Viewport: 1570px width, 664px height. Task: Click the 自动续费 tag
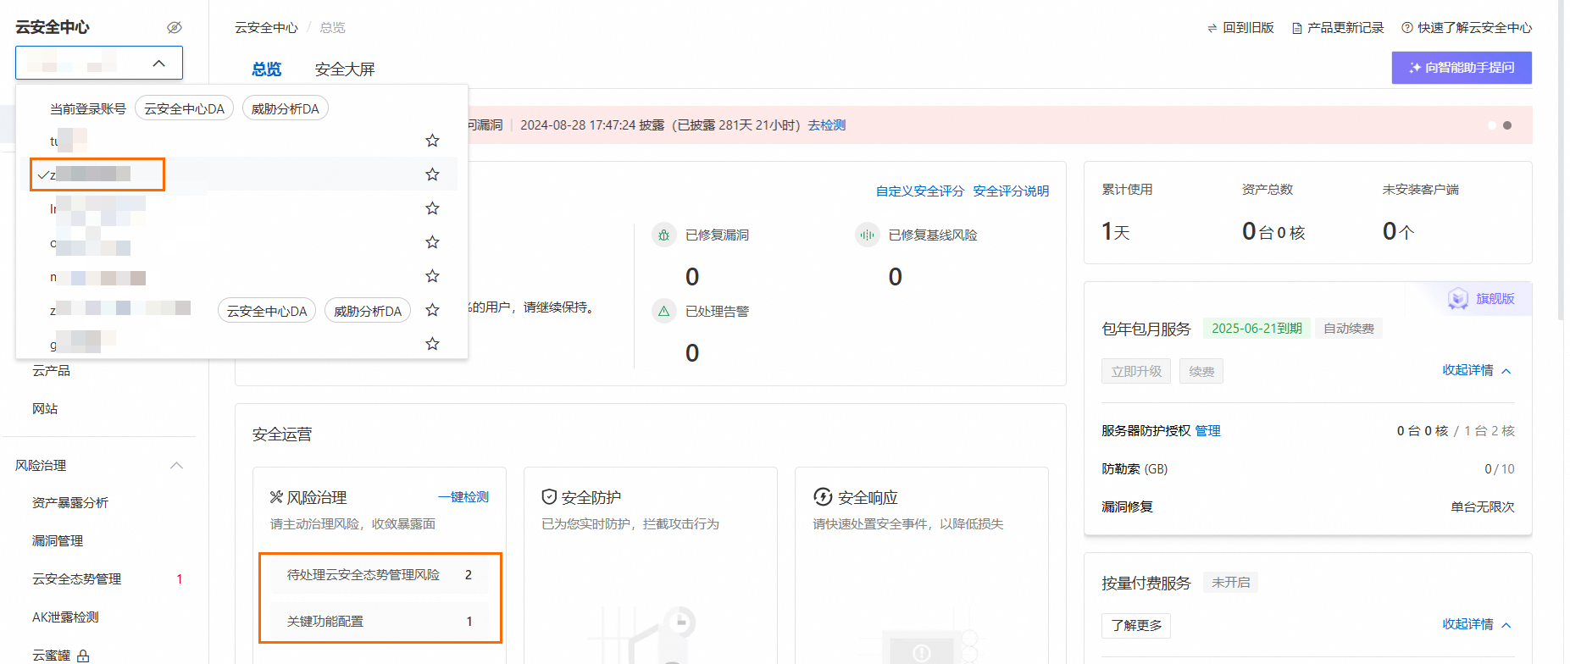pyautogui.click(x=1349, y=329)
